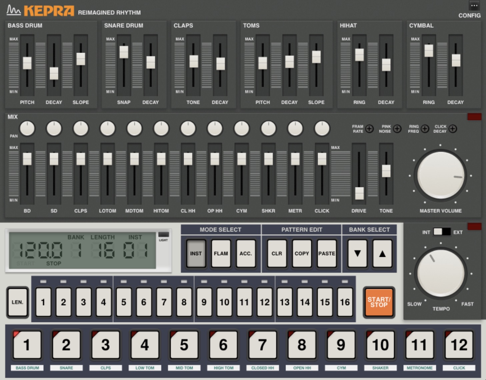Hit the START/STOP button

point(379,302)
